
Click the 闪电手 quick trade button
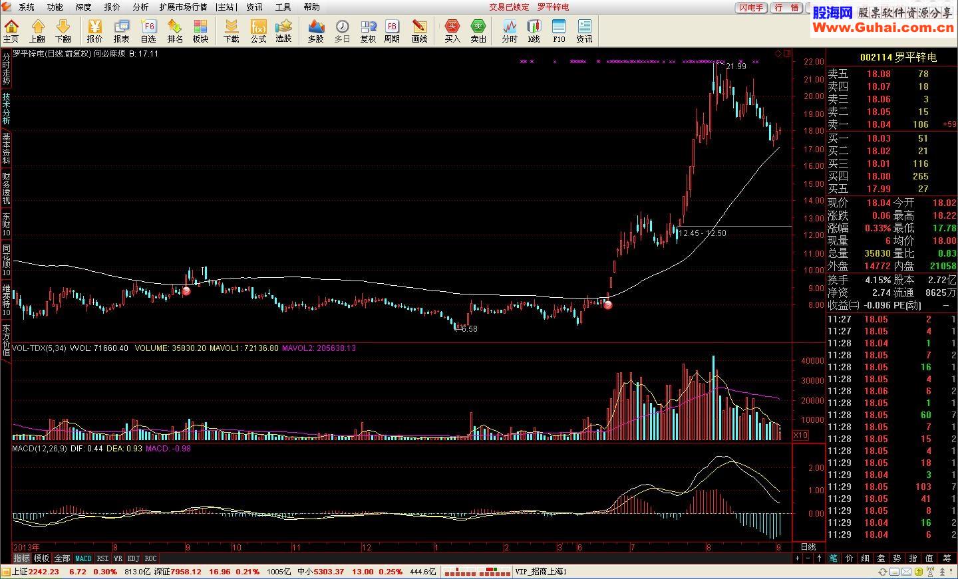pyautogui.click(x=751, y=7)
